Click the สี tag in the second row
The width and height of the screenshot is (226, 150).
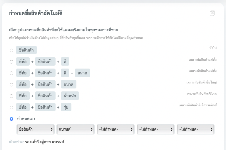(x=65, y=62)
